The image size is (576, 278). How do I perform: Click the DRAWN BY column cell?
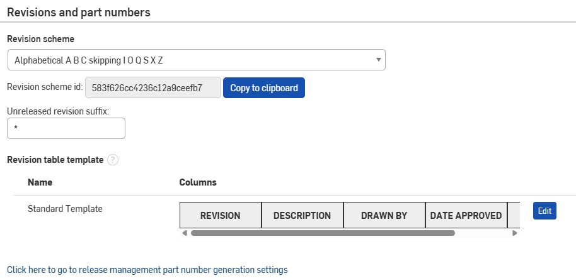384,215
